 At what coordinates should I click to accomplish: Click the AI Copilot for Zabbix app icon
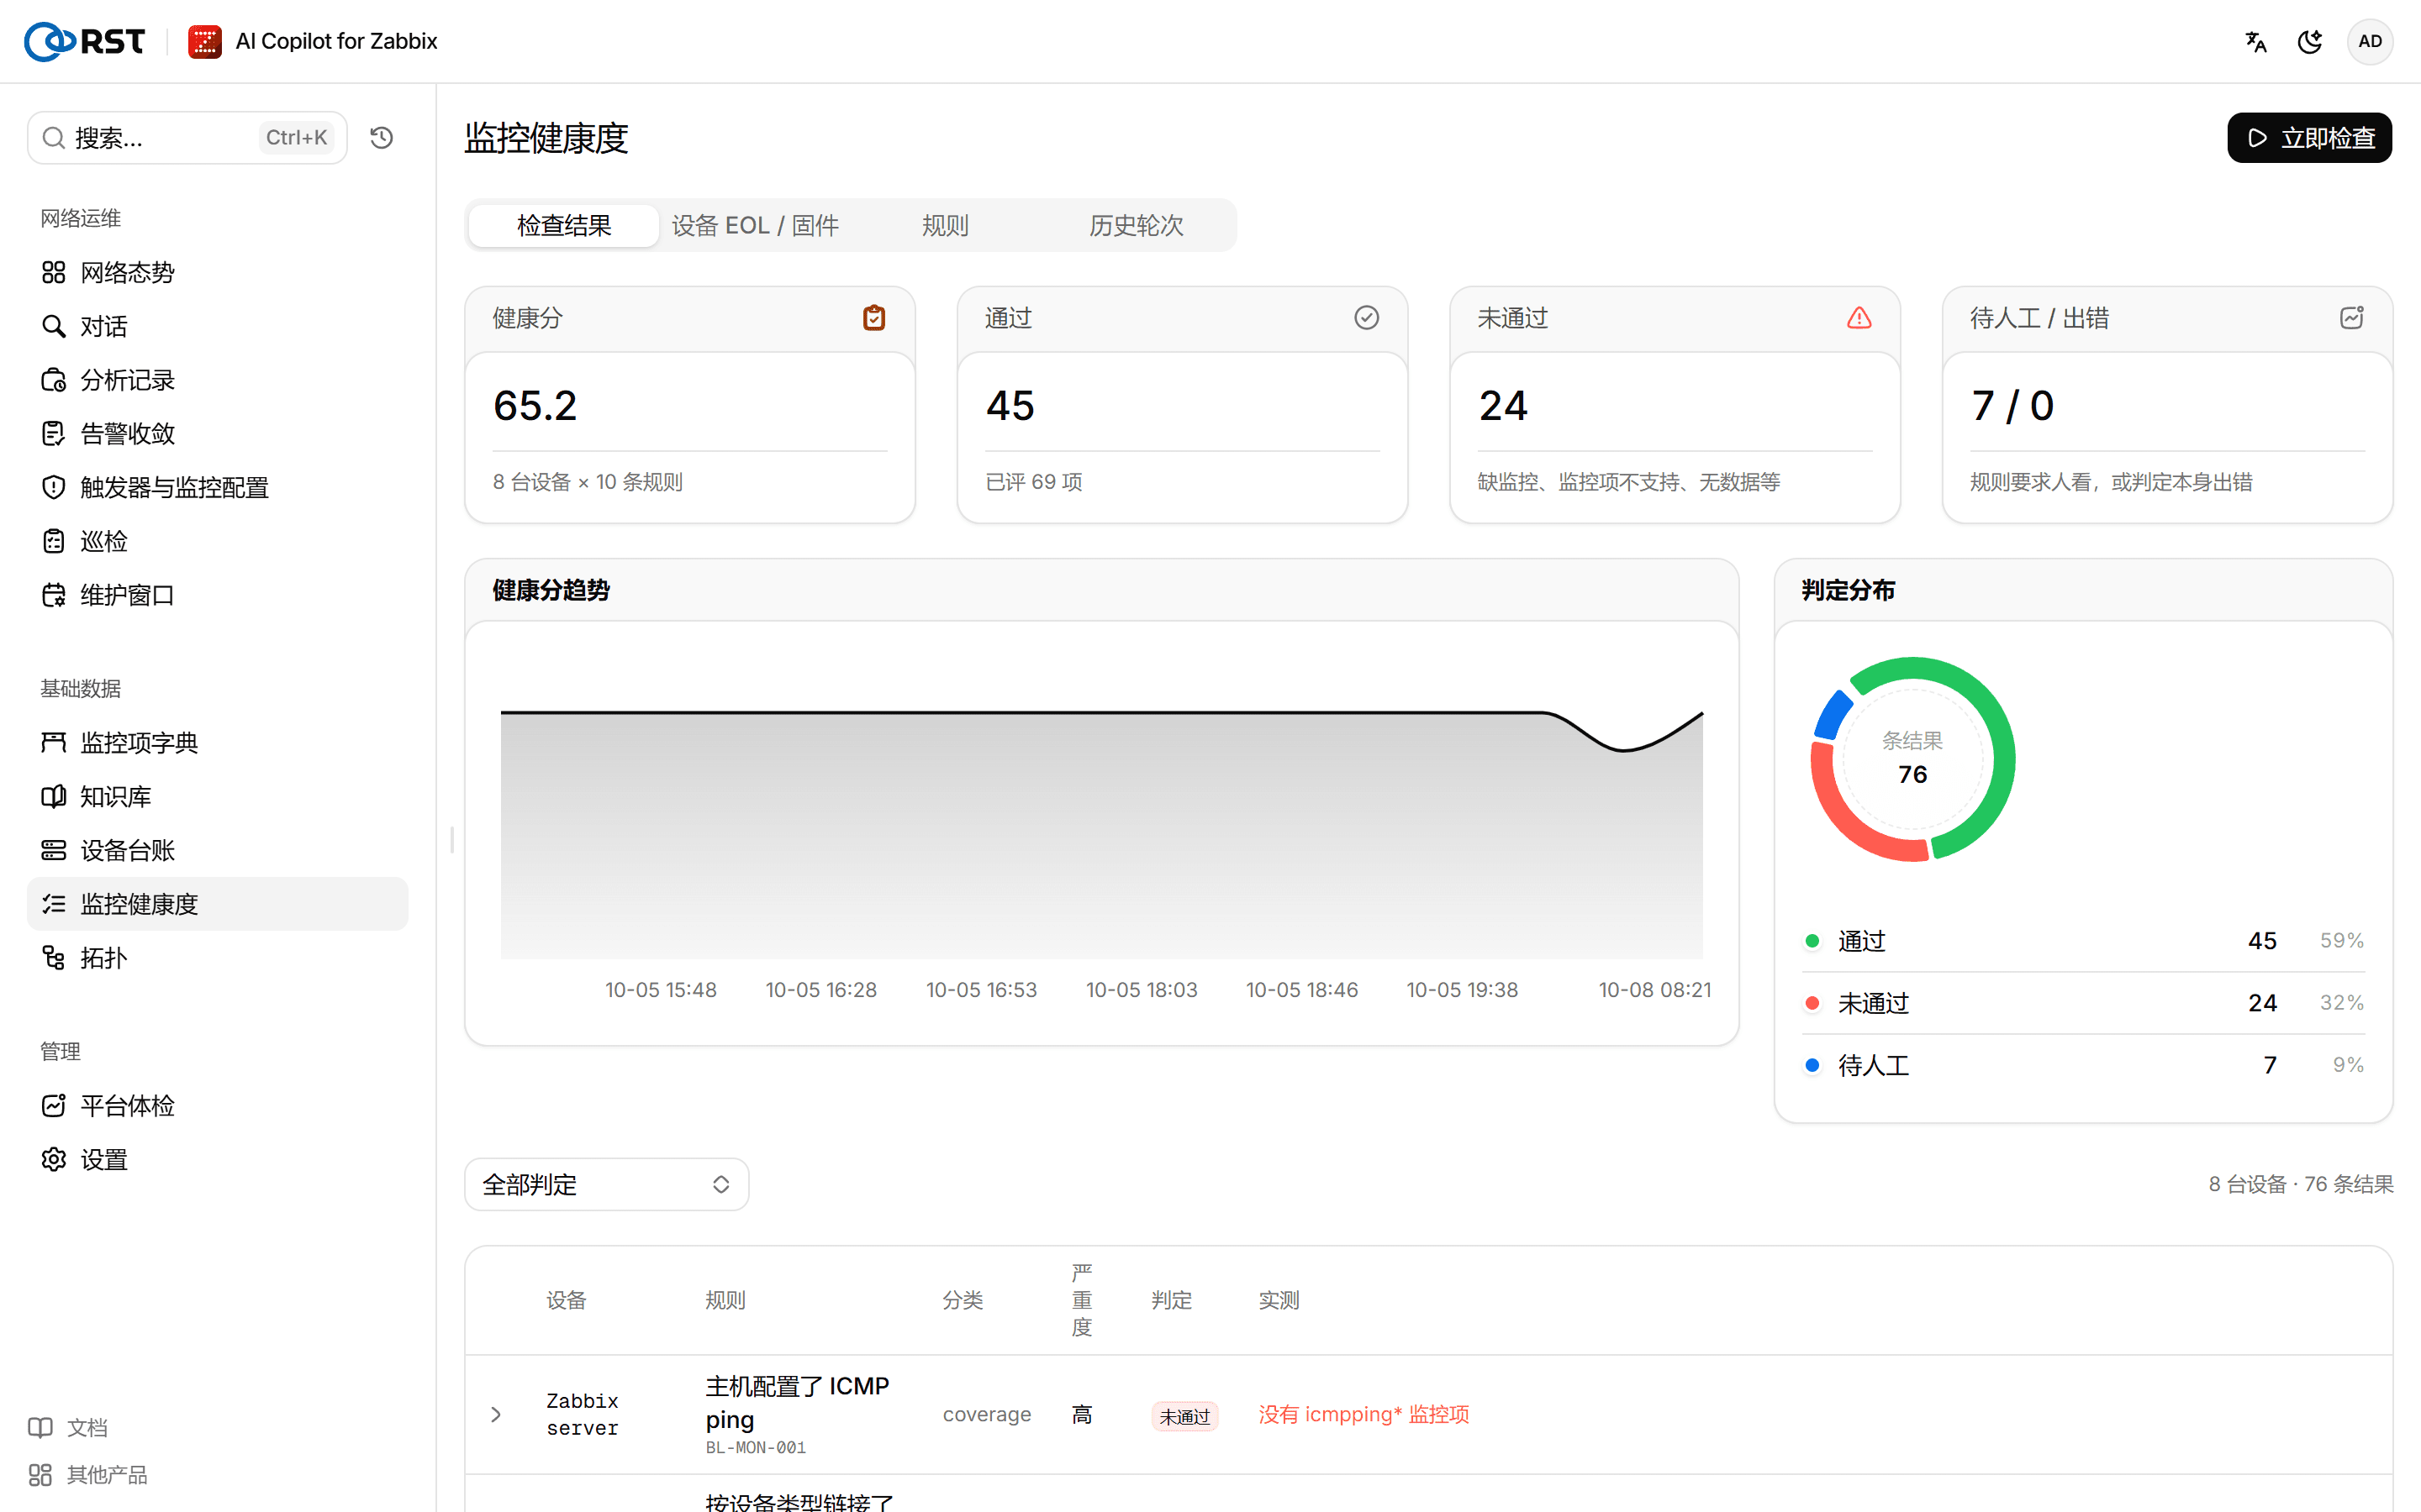[205, 41]
